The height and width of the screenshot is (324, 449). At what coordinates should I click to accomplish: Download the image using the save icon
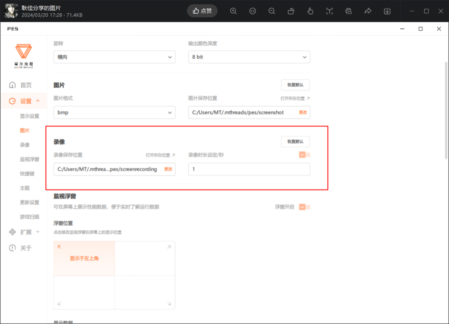pyautogui.click(x=387, y=11)
